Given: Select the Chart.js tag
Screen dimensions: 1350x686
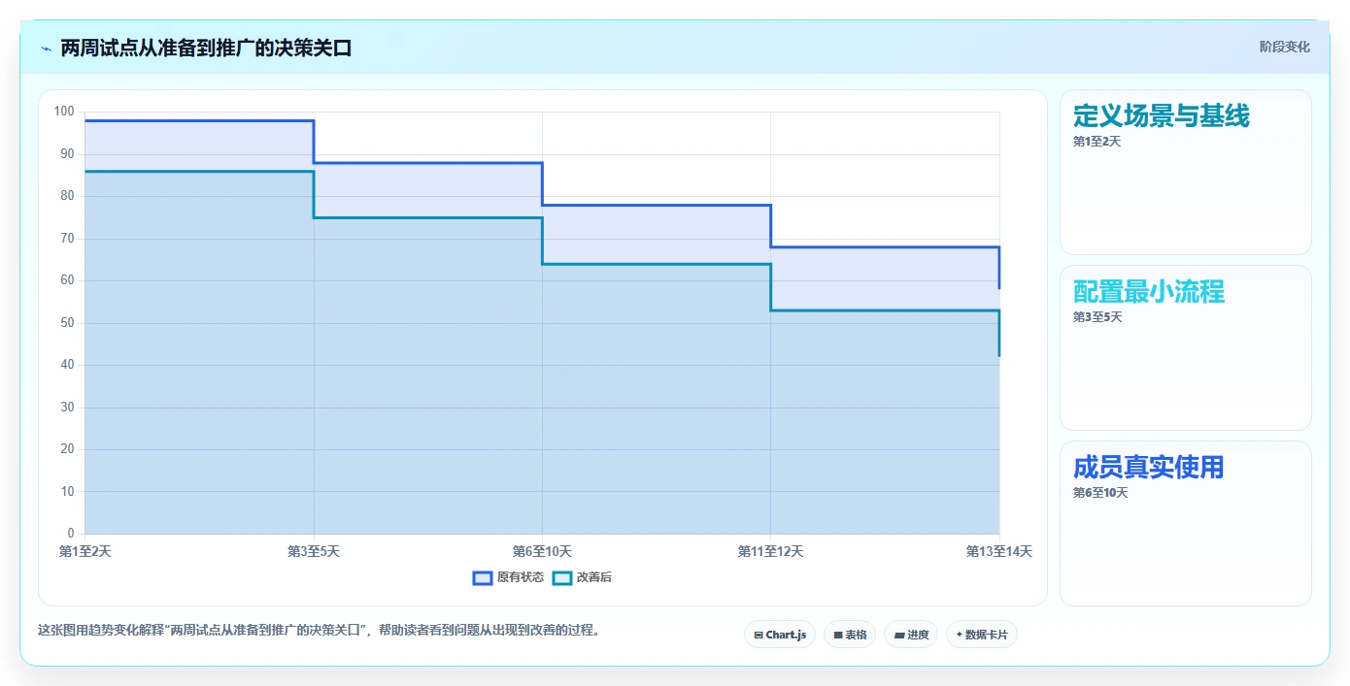Looking at the screenshot, I should pyautogui.click(x=780, y=635).
